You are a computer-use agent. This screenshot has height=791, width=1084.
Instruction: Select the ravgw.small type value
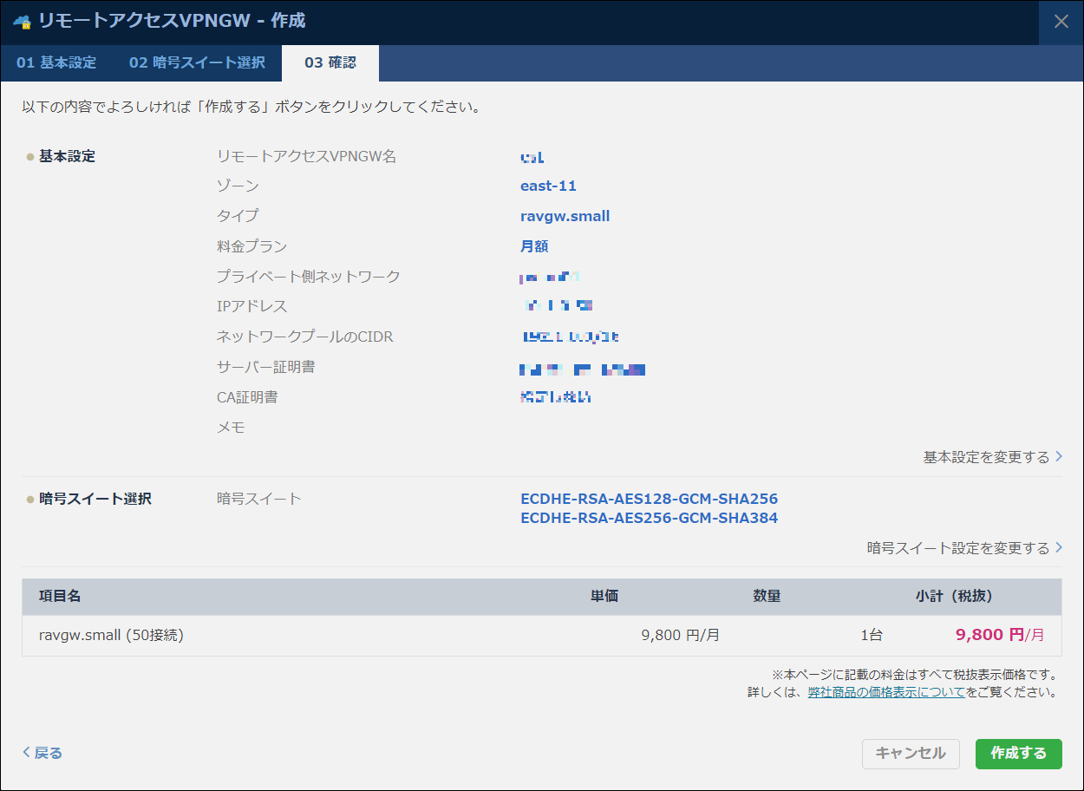565,217
